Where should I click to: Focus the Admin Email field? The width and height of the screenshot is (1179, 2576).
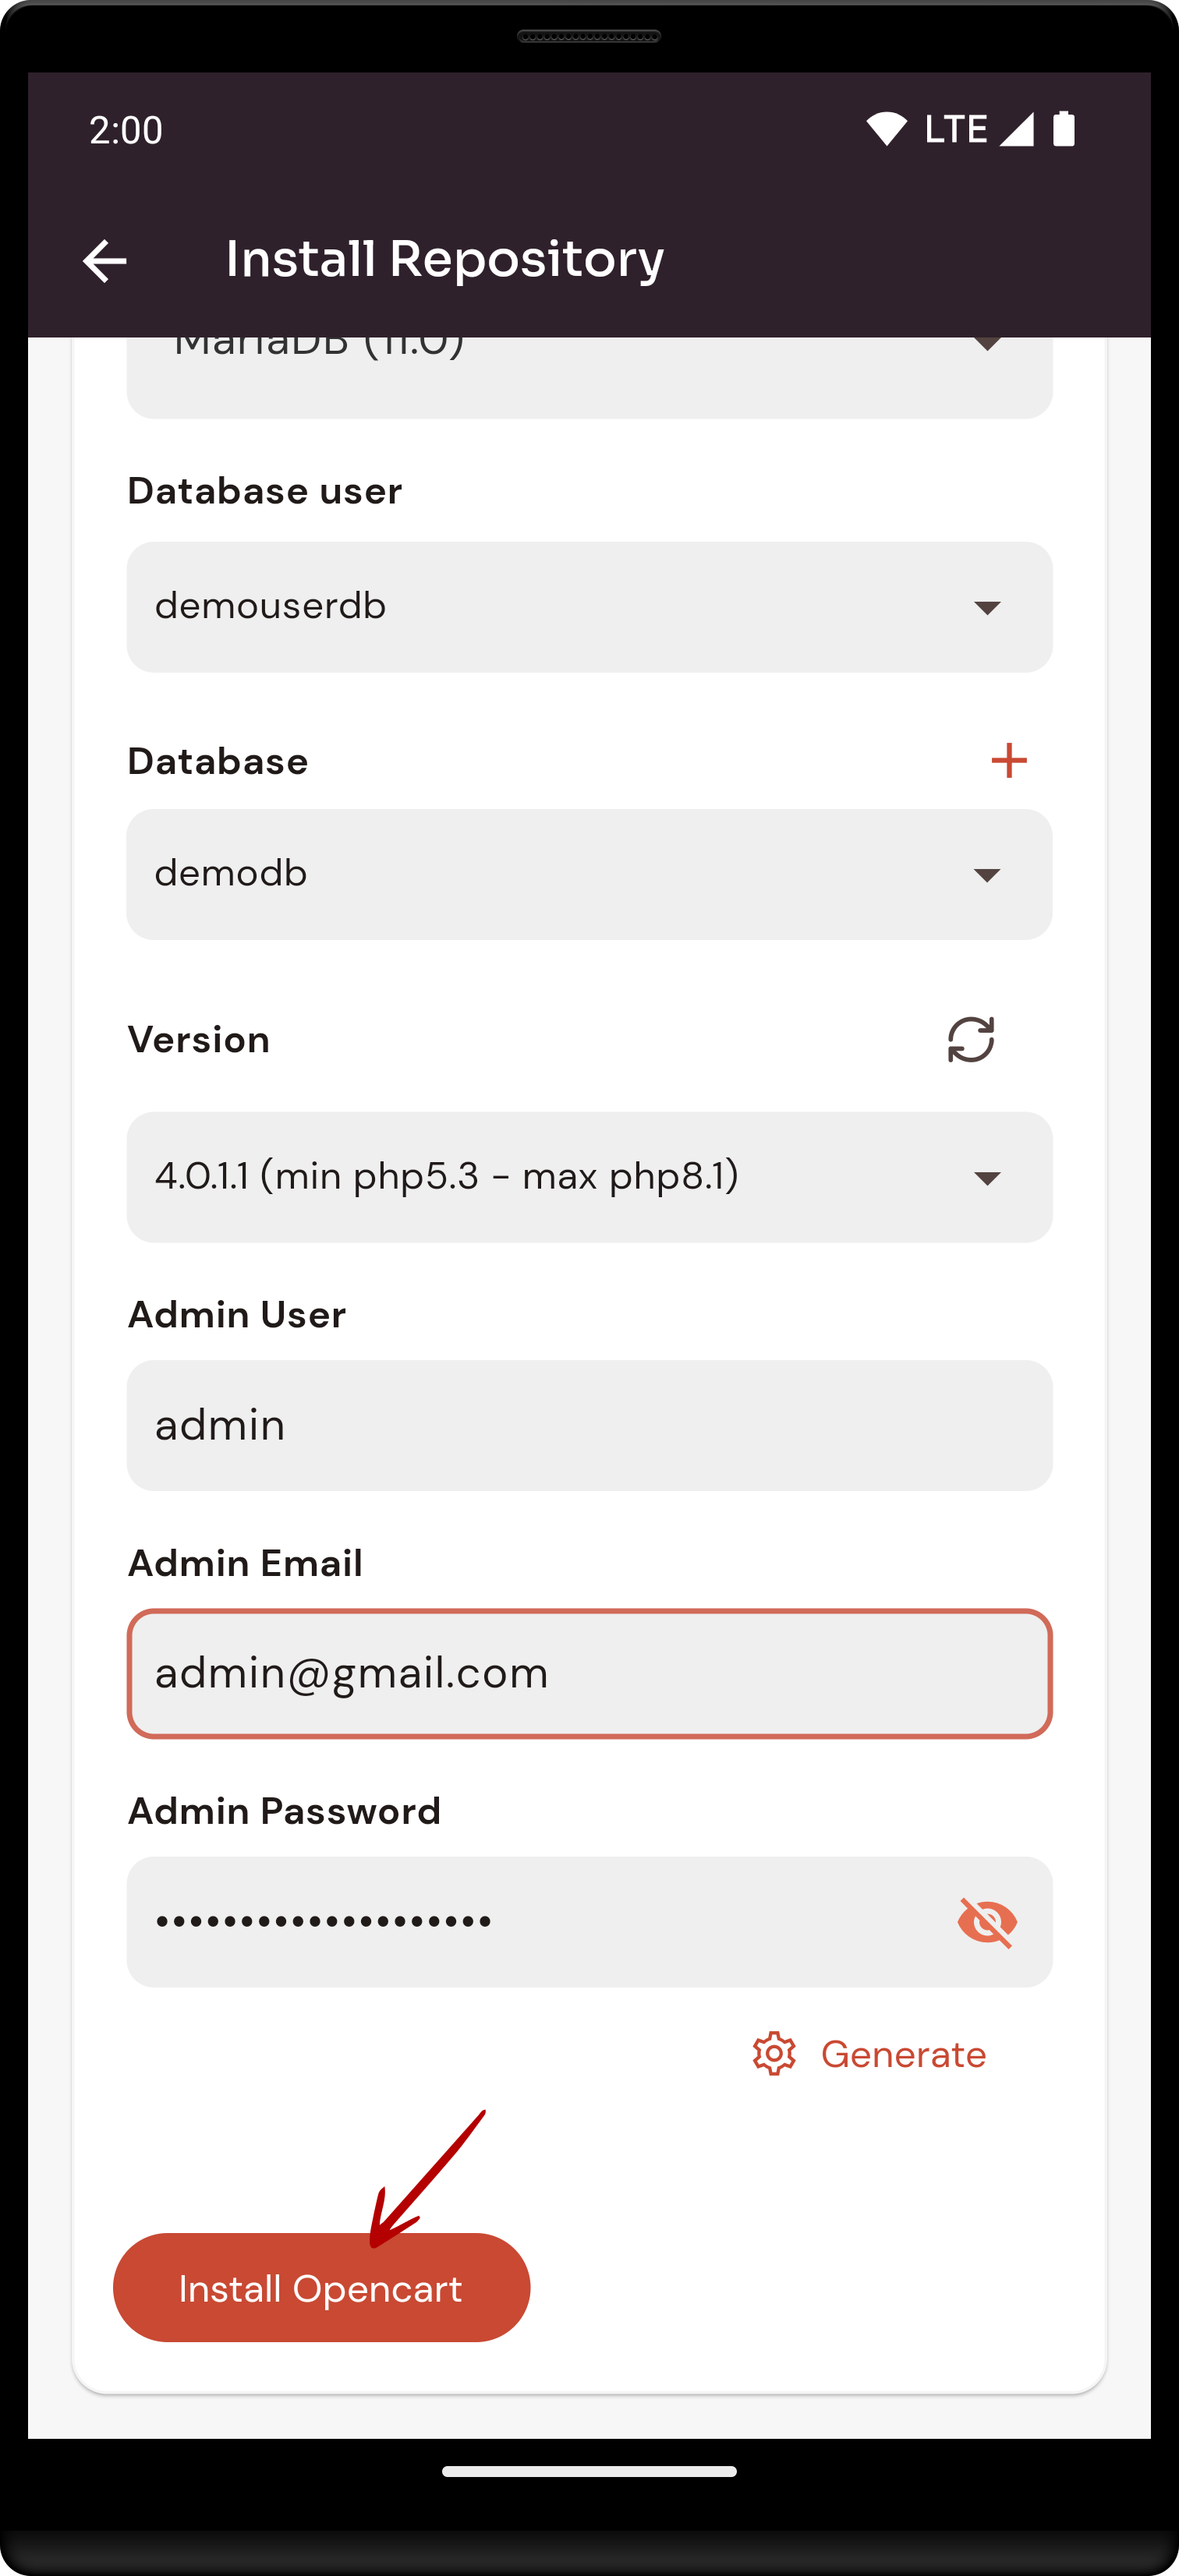point(589,1674)
